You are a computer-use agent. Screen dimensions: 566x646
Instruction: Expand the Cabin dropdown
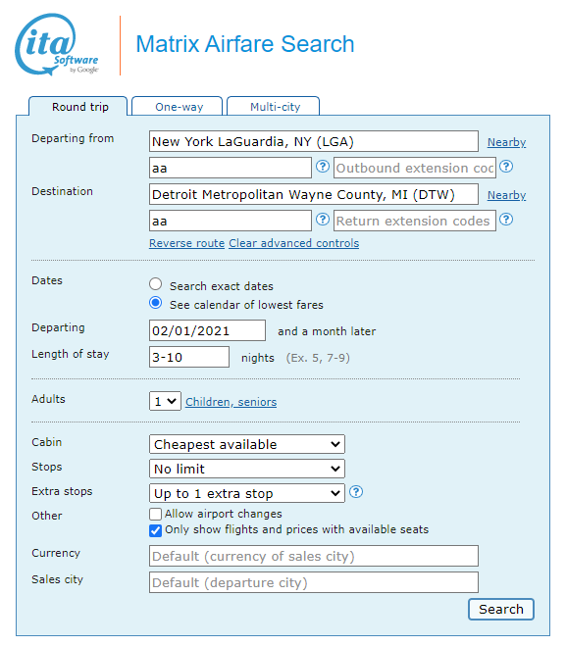tap(247, 444)
